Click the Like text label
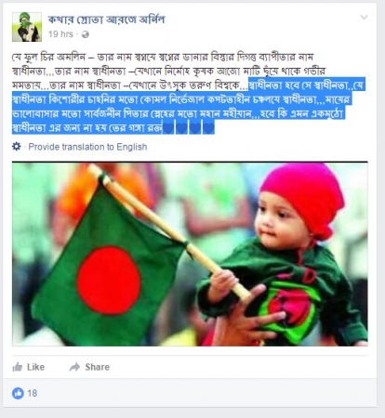Image resolution: width=385 pixels, height=418 pixels. coord(35,367)
